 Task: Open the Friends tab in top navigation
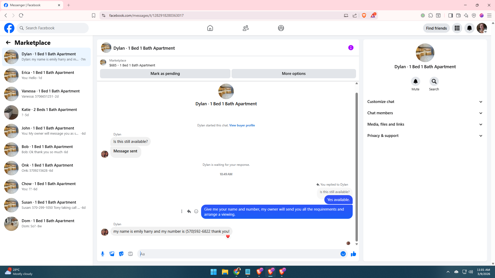(x=245, y=28)
